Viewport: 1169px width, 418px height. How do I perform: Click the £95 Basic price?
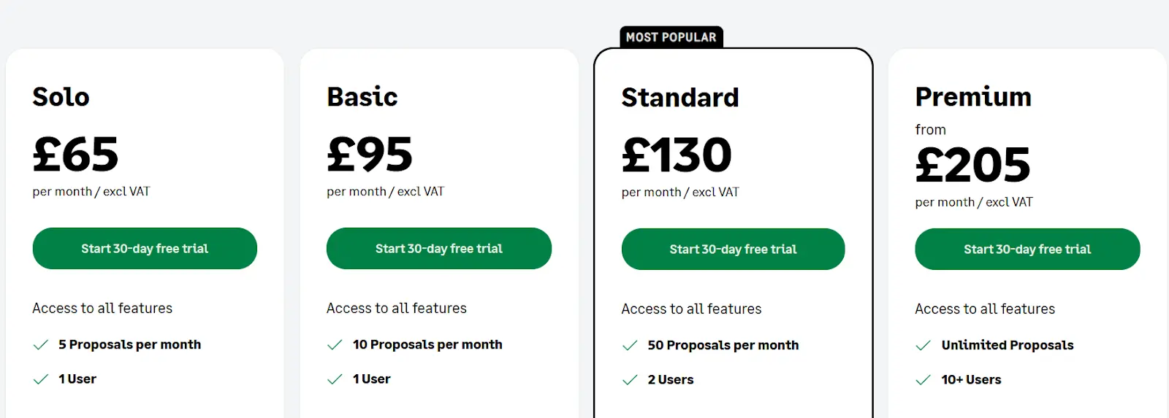tap(370, 154)
